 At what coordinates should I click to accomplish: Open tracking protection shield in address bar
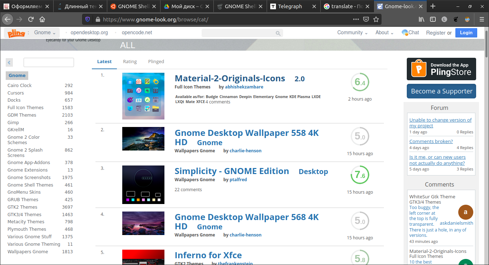click(x=88, y=19)
